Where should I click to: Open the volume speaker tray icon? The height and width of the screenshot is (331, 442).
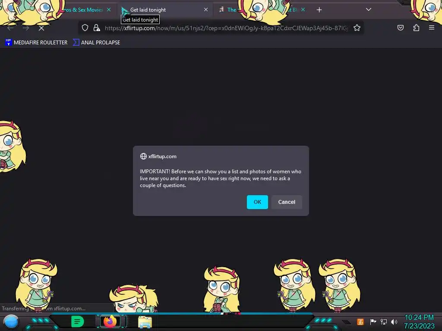point(394,322)
